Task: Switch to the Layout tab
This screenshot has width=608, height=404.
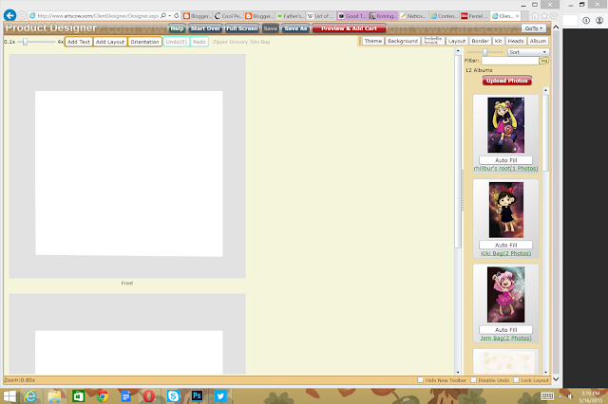Action: 457,41
